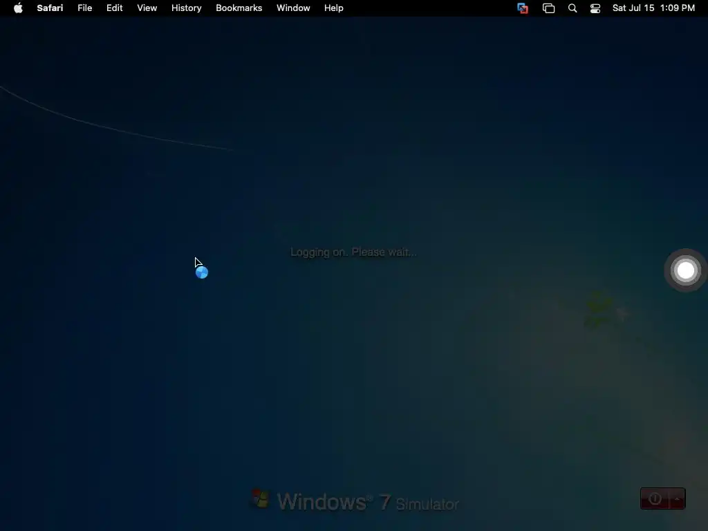
Task: Click the 'Logging on. Please wait...' text
Action: pyautogui.click(x=353, y=252)
